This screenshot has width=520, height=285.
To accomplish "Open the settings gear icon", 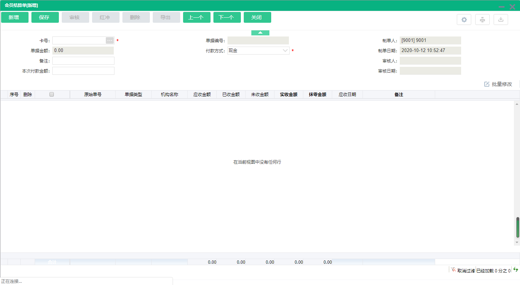I will 464,20.
